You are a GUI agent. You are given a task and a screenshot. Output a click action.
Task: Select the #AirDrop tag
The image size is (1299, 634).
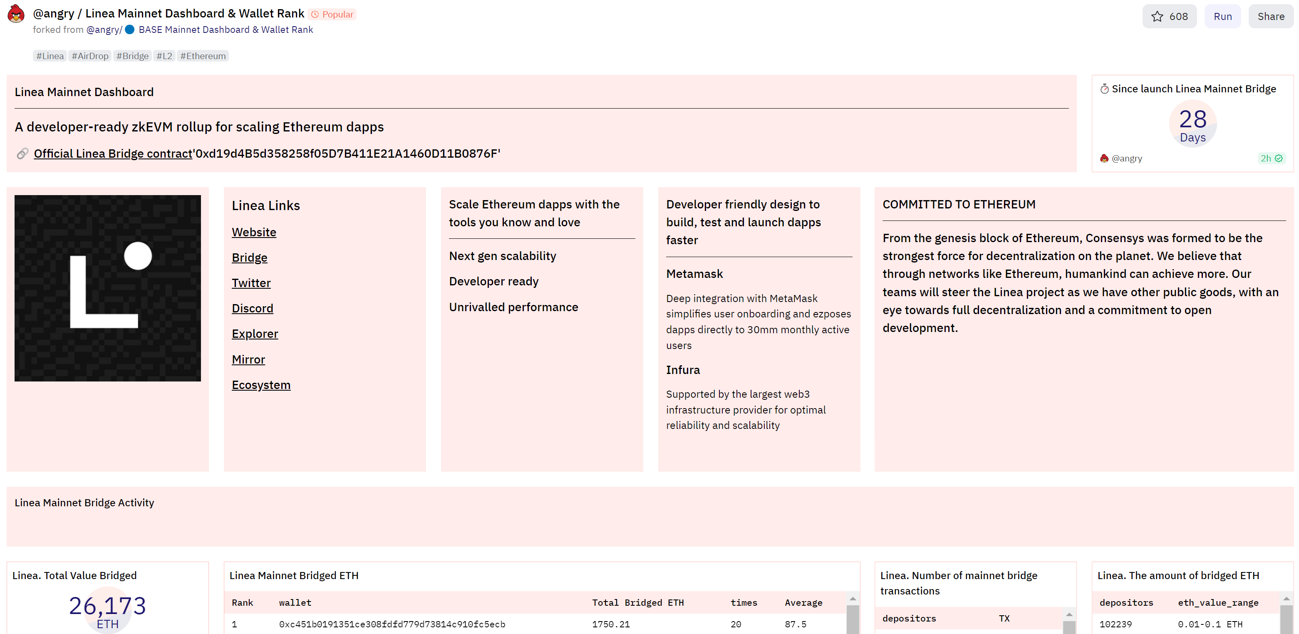(90, 56)
